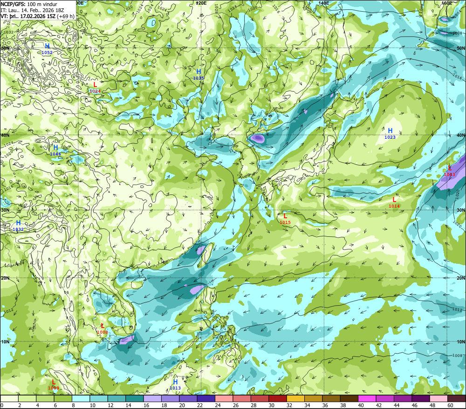Image resolution: width=466 pixels, height=409 pixels.
Task: Click the low pressure marker L 1013 at the east edge
Action: pos(449,171)
